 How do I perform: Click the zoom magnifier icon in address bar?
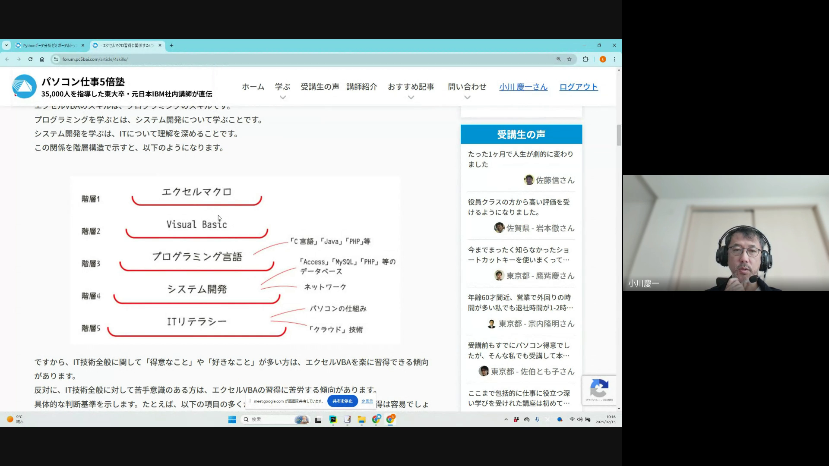[x=559, y=59]
